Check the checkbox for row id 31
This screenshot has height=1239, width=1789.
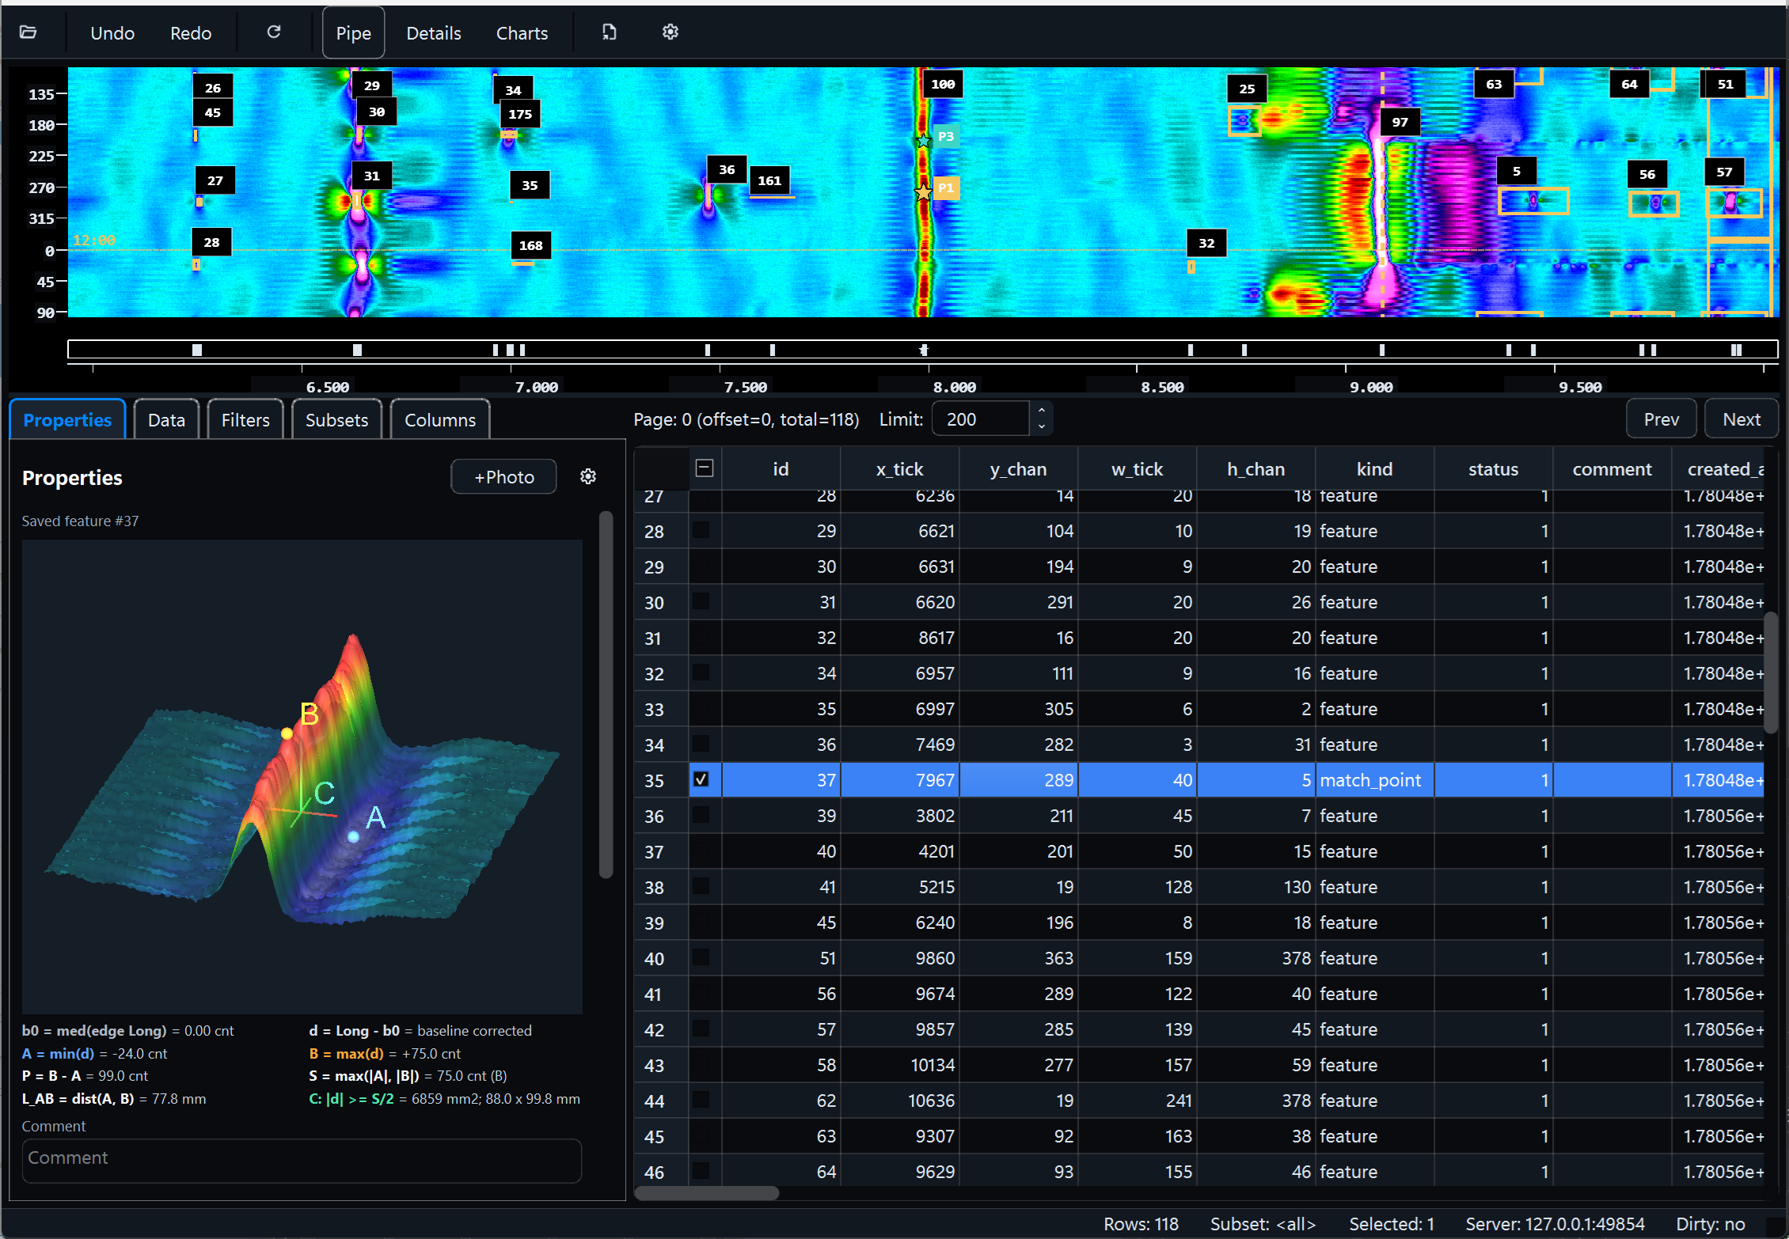point(701,601)
